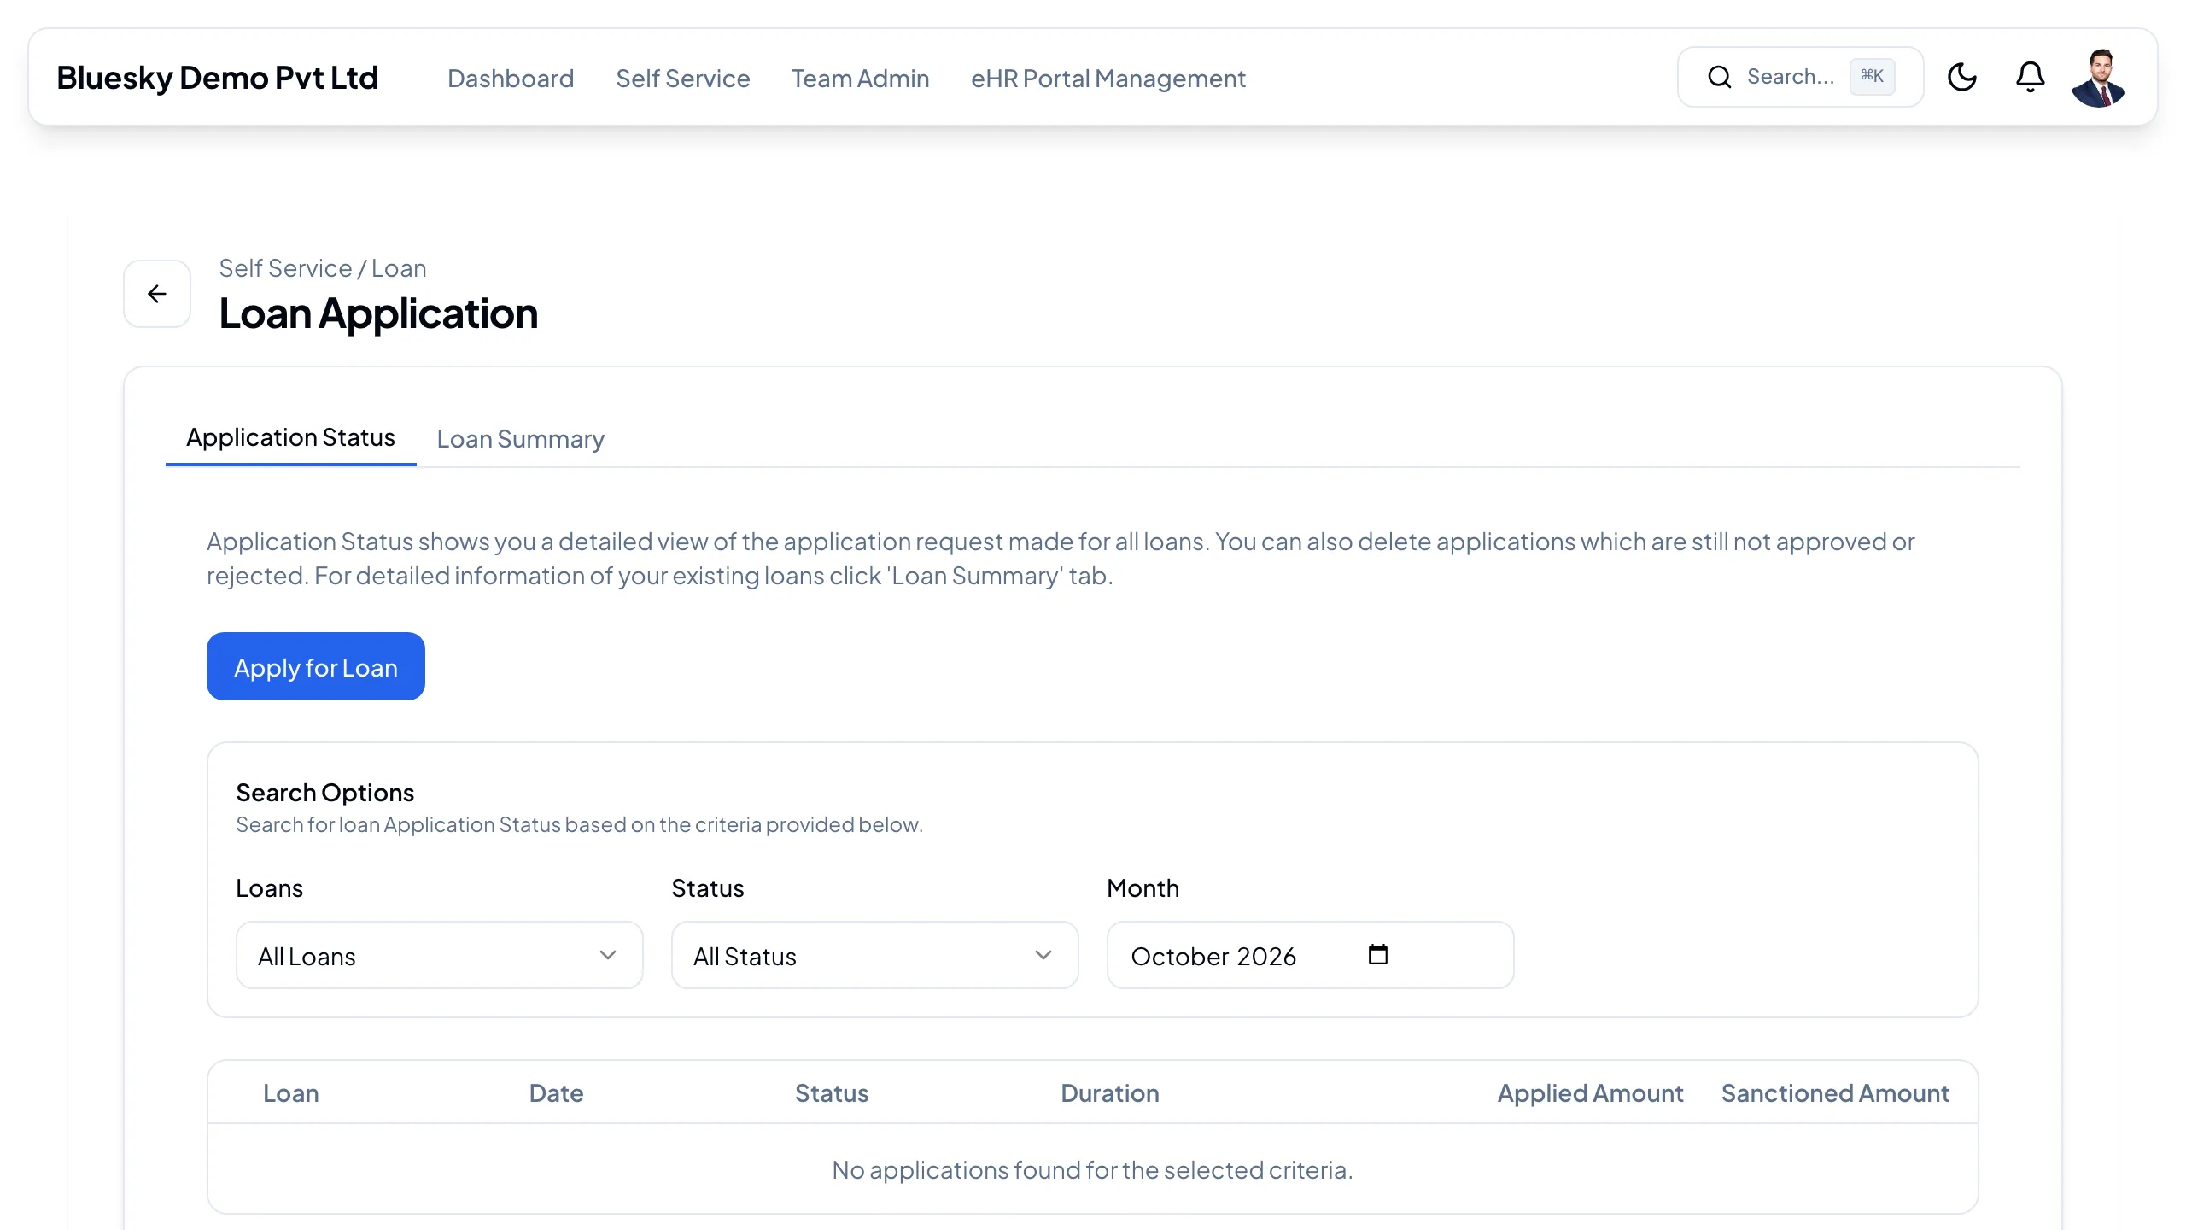
Task: Open eHR Portal Management menu
Action: click(x=1108, y=79)
